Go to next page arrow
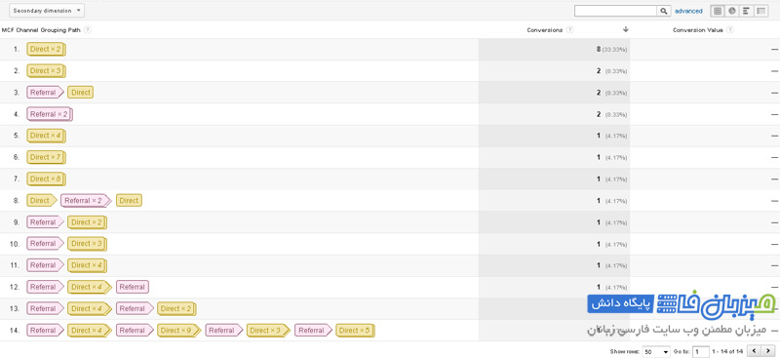780x358 pixels. (768, 351)
